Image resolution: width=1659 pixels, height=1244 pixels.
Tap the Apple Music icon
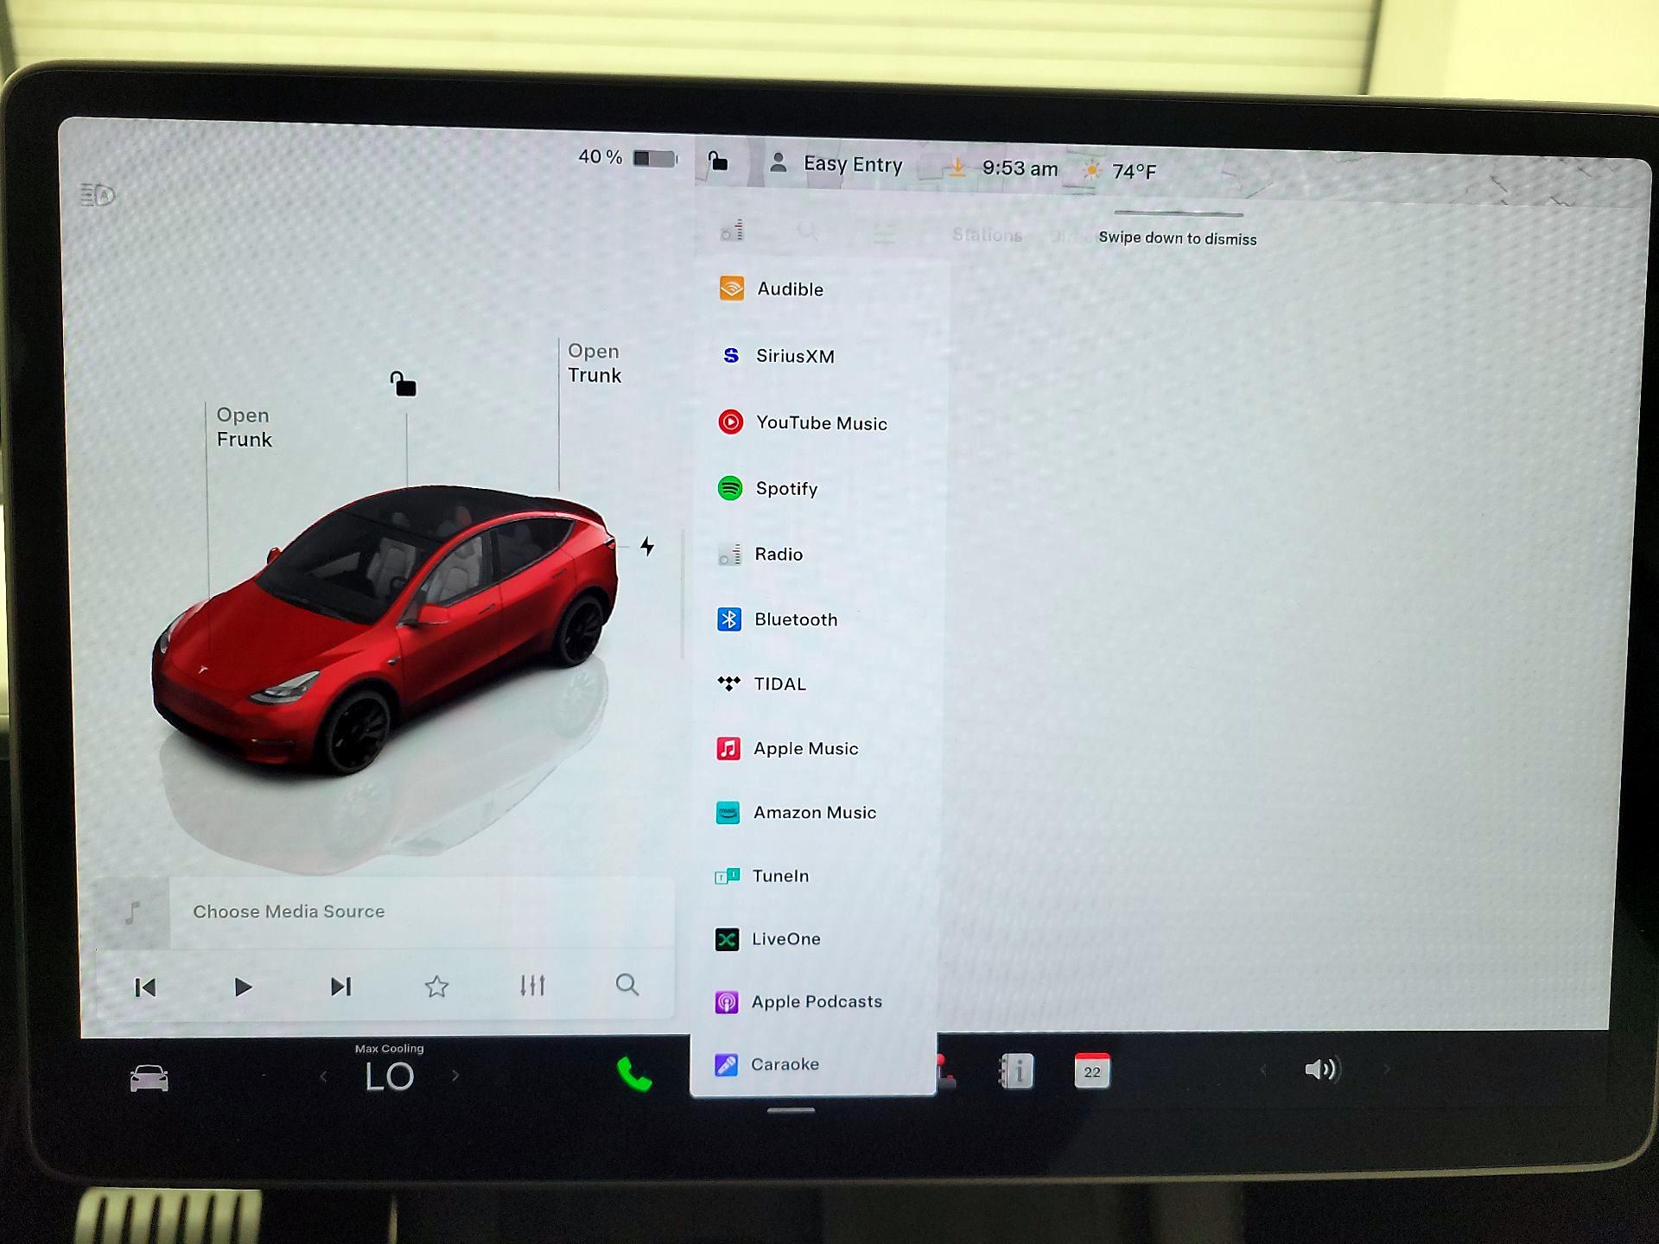pyautogui.click(x=728, y=748)
